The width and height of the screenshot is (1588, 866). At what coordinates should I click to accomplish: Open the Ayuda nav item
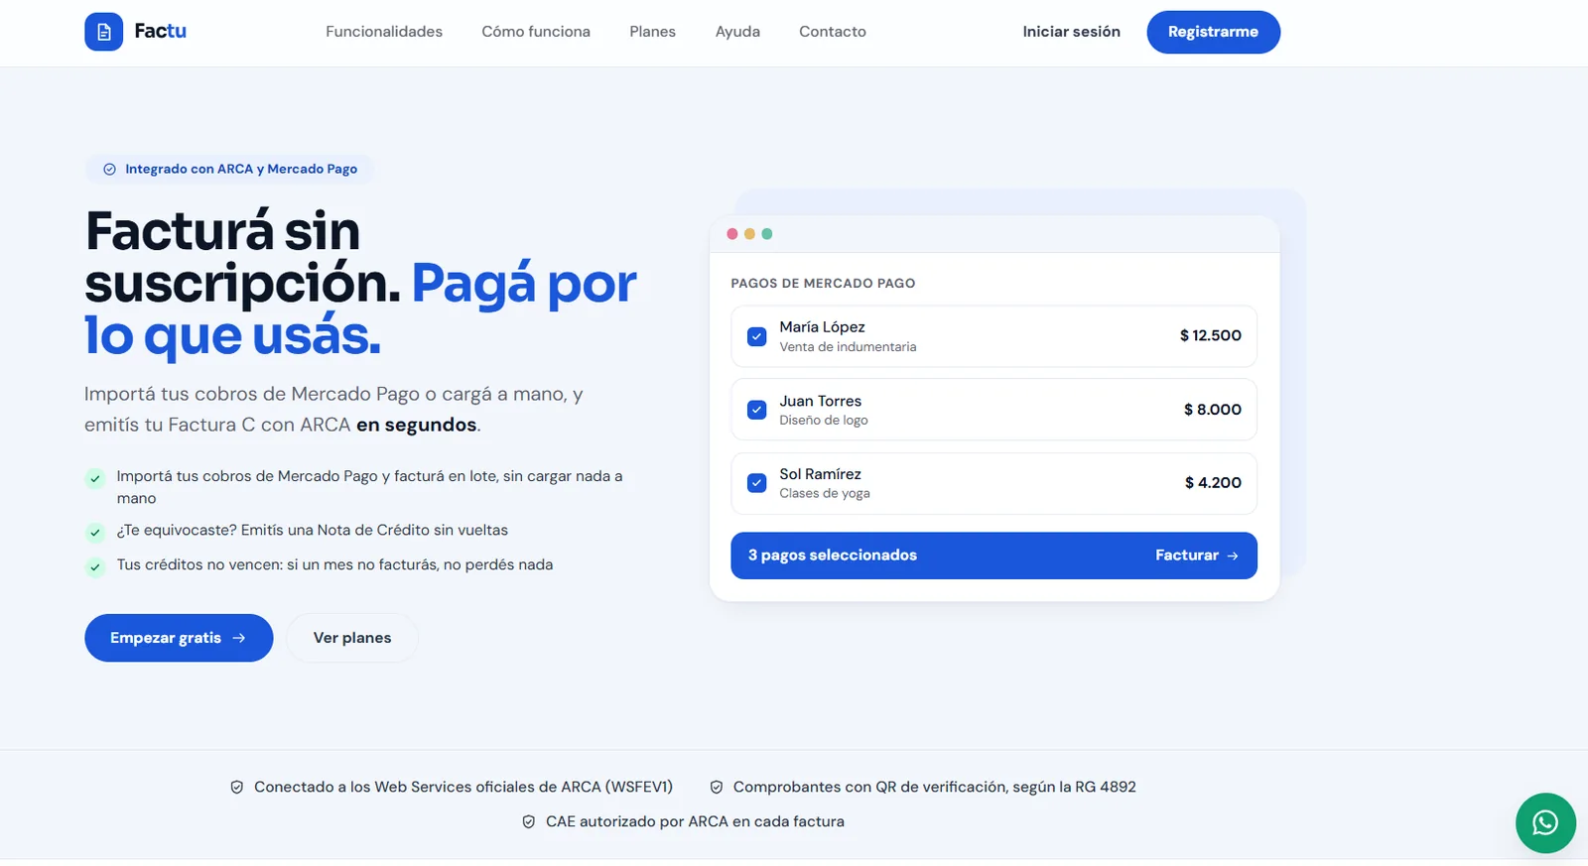tap(737, 32)
